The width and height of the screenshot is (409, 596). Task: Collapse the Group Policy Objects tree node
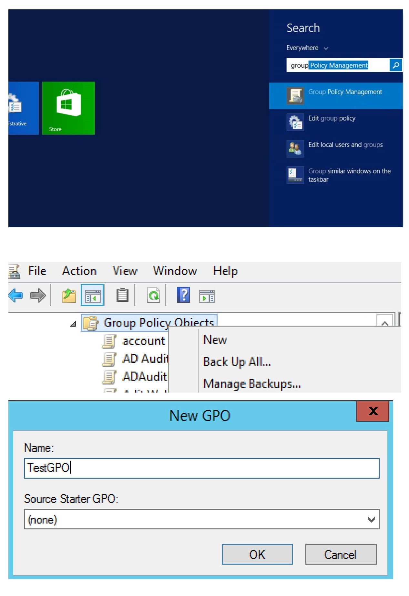(73, 324)
